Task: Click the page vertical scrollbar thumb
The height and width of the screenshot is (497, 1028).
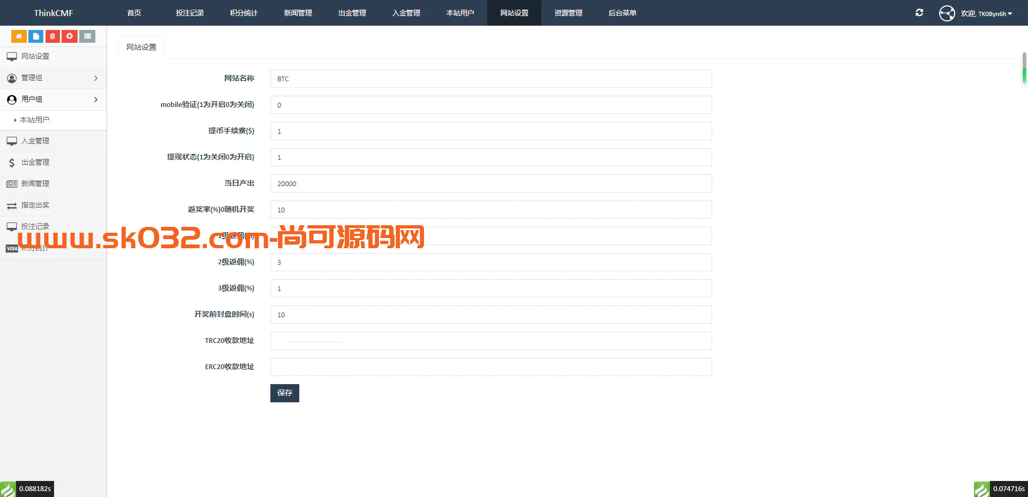Action: [1024, 68]
